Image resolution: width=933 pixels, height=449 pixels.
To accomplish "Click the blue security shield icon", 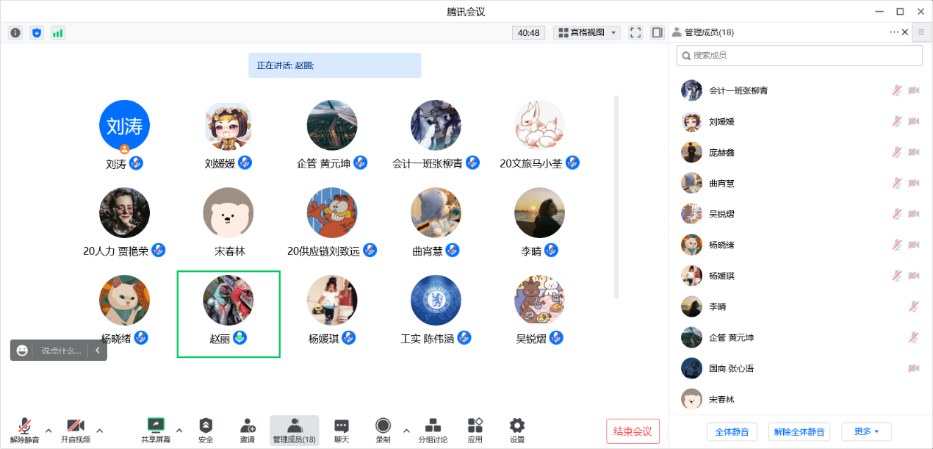I will pos(37,32).
